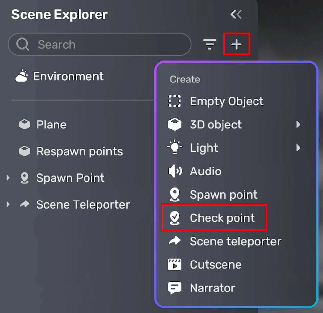Expand the Scene Teleporter tree item

[8, 204]
